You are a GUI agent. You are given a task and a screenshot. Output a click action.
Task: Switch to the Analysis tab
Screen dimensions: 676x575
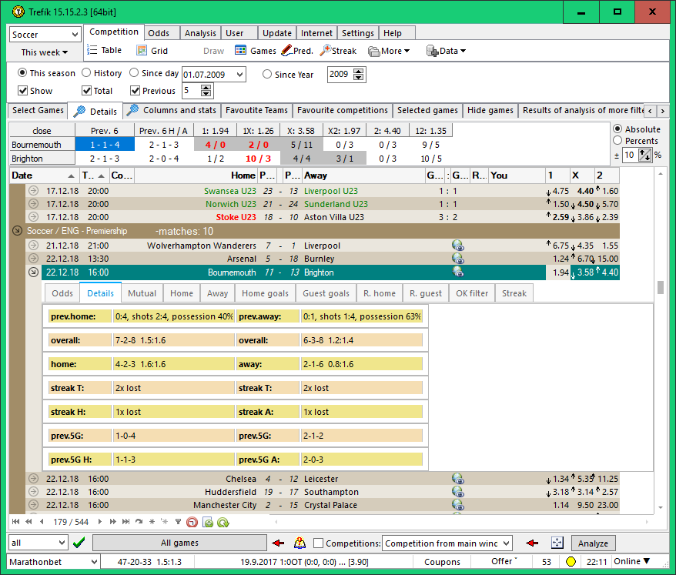coord(200,33)
